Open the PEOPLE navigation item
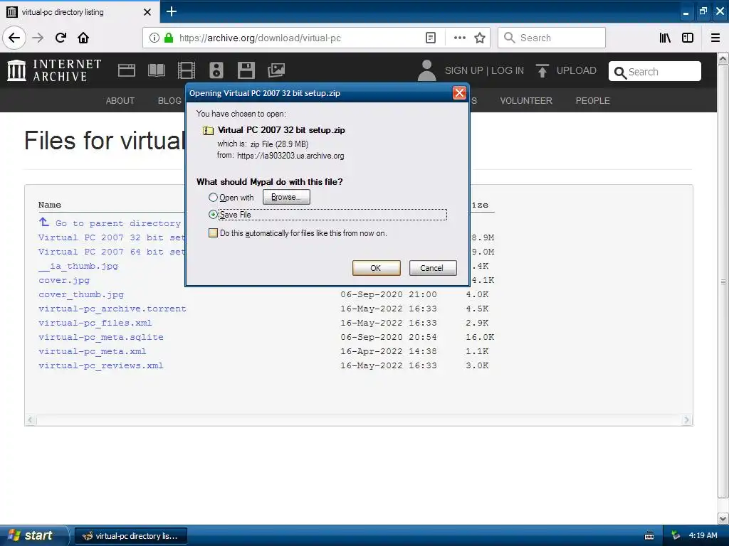This screenshot has height=546, width=729. tap(592, 101)
